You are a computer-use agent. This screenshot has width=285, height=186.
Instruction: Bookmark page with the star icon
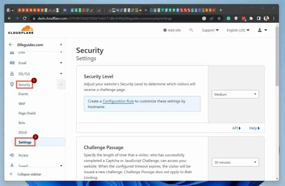point(219,18)
